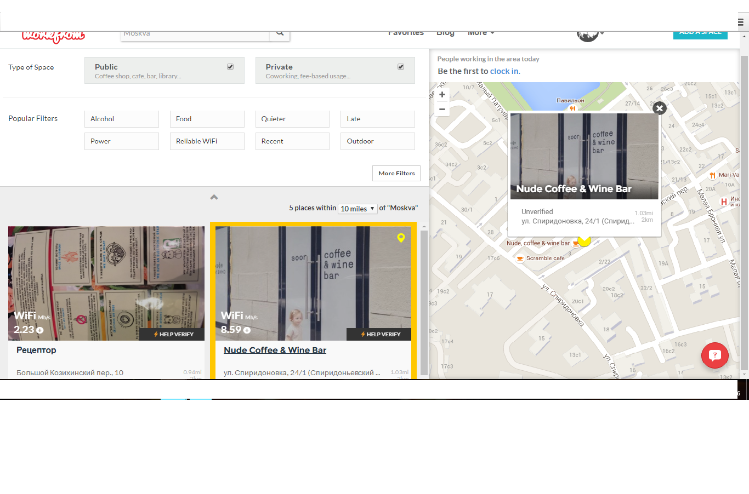
Task: Click HELP VERIFY on Nude Coffee card
Action: coord(380,334)
